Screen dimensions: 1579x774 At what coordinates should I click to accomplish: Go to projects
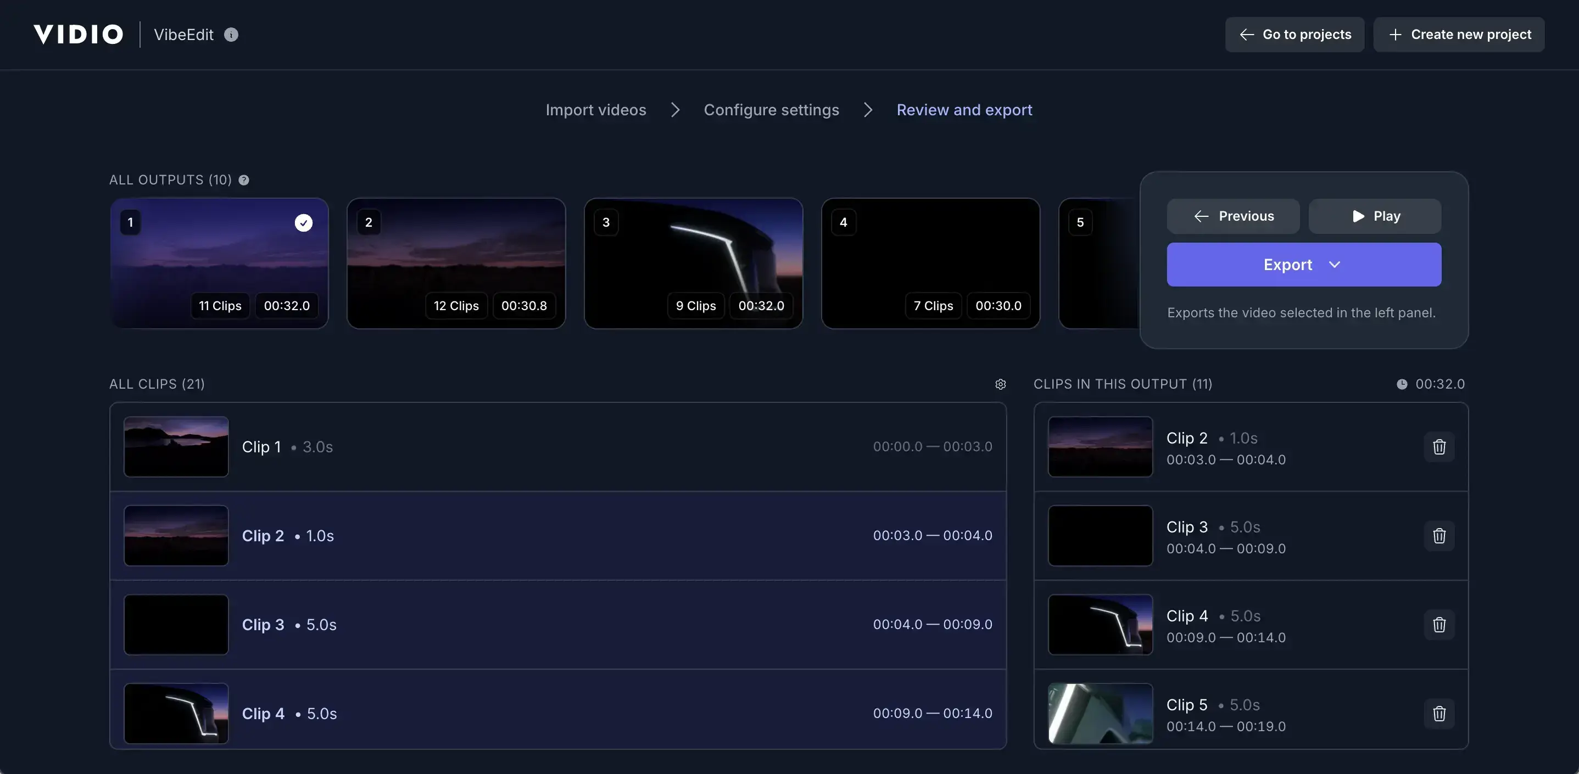pos(1295,35)
